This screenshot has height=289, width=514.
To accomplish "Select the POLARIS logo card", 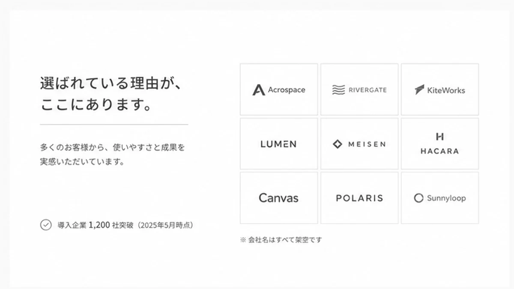I will (359, 198).
